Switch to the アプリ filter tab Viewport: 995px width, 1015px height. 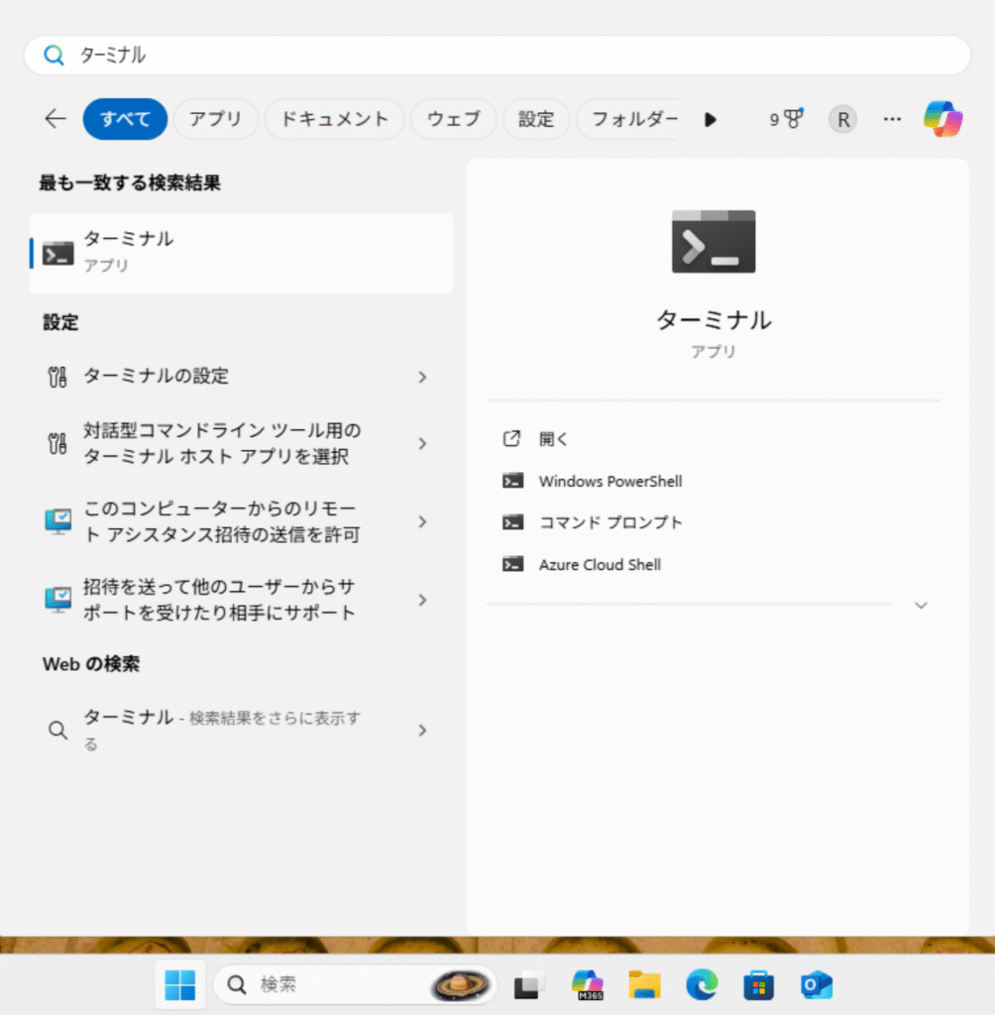pyautogui.click(x=215, y=119)
